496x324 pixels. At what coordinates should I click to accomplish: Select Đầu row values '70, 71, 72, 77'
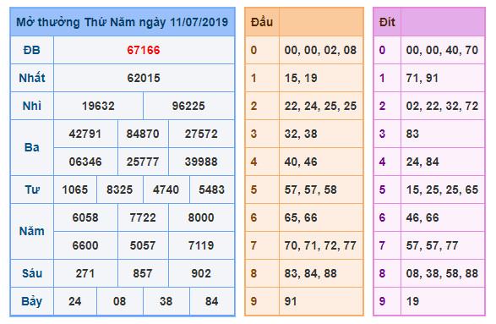tap(320, 245)
